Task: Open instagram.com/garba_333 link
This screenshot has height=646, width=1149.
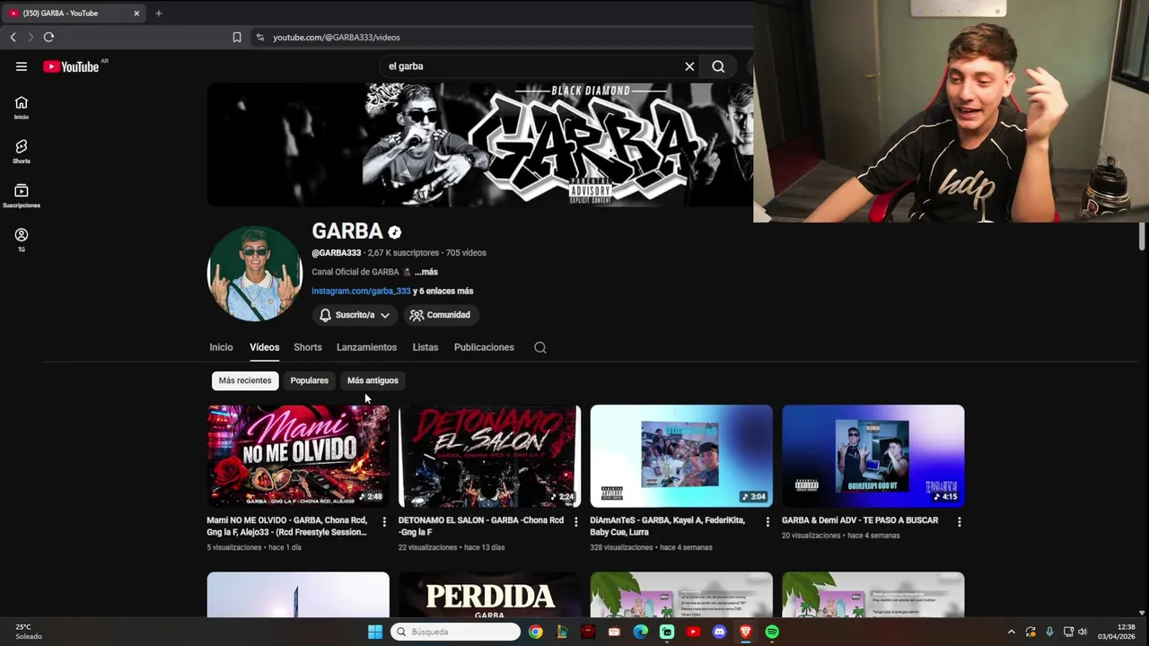Action: 361,291
